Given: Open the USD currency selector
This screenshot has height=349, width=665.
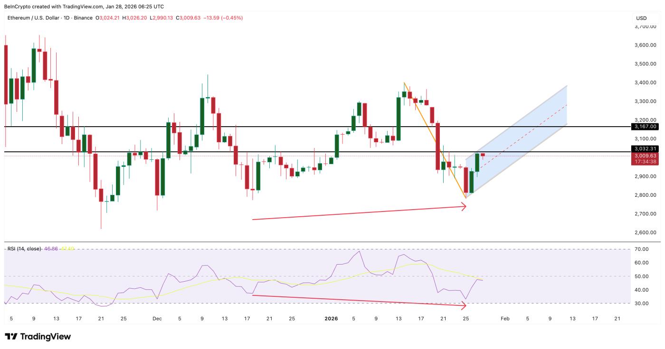Looking at the screenshot, I should tap(641, 18).
